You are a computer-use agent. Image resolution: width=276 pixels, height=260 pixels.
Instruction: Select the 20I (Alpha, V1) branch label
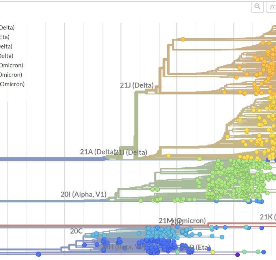89,194
